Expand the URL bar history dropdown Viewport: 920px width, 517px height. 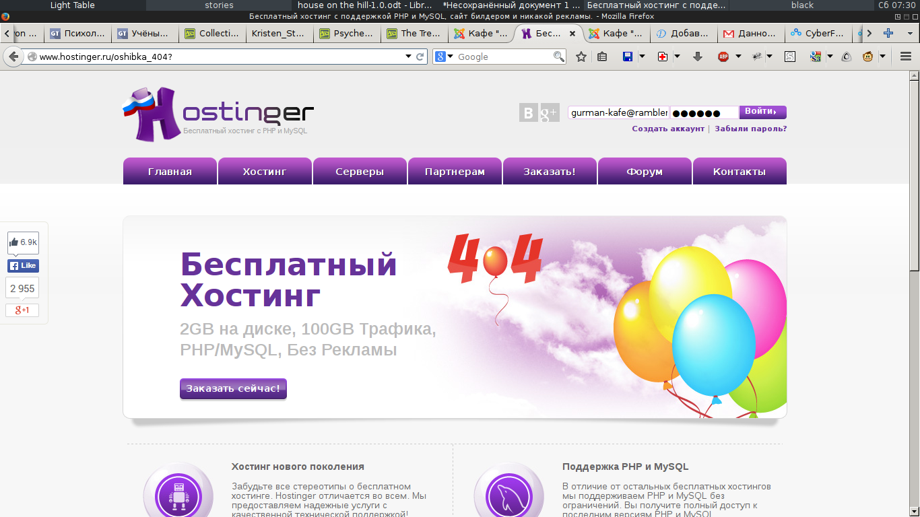coord(408,57)
